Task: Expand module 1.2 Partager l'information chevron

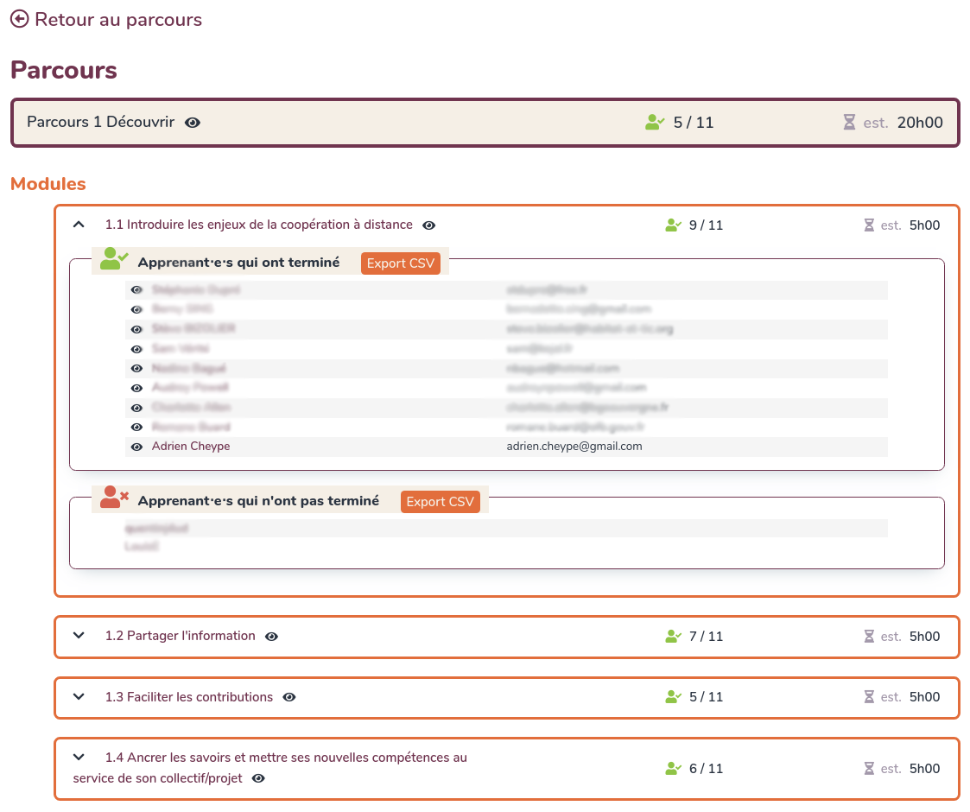Action: pos(79,636)
